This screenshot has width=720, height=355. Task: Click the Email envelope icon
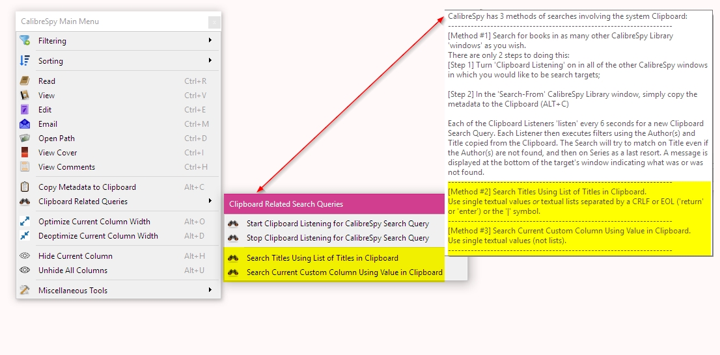click(x=25, y=124)
